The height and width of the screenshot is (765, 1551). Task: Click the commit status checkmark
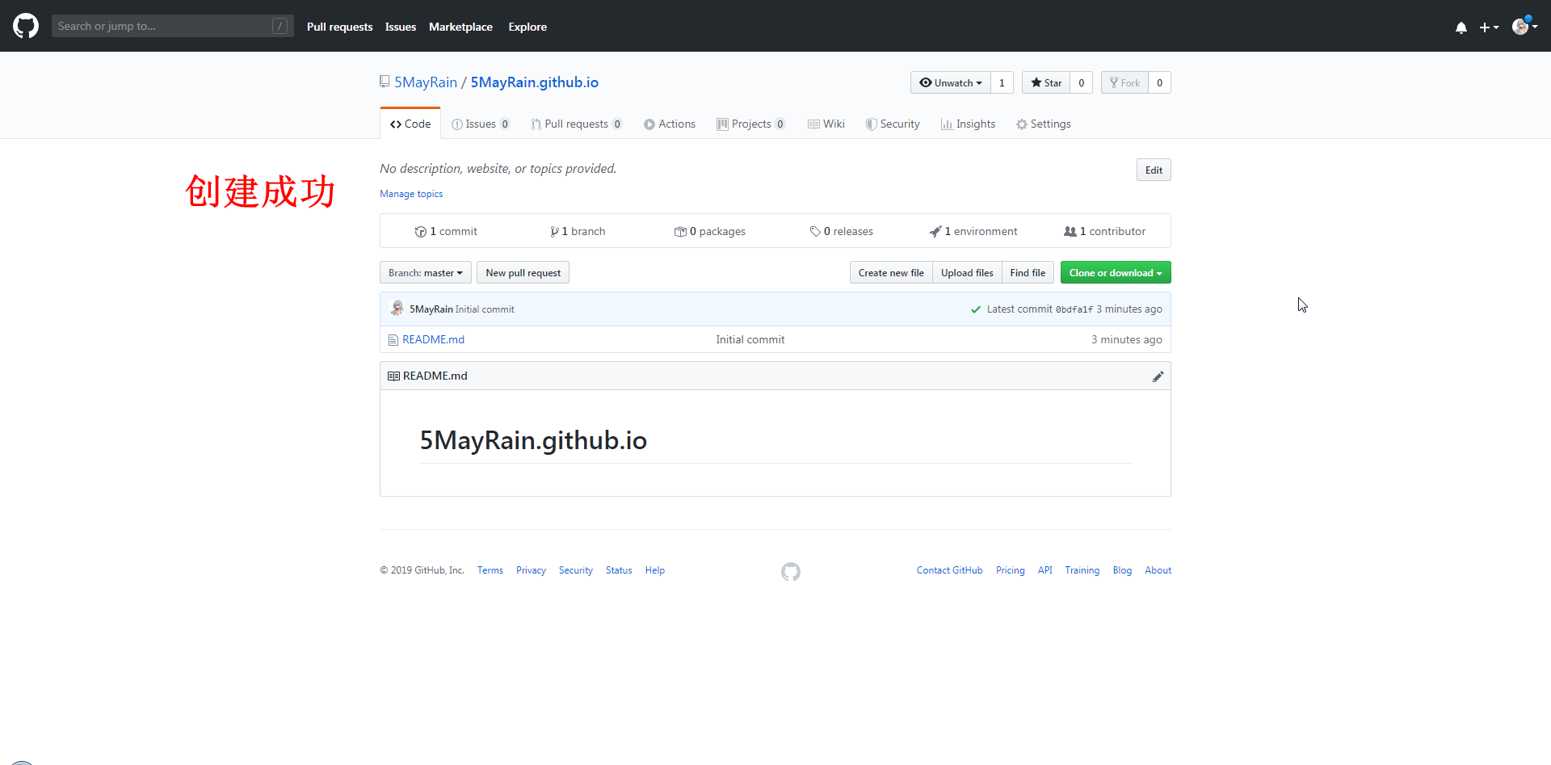(x=976, y=309)
